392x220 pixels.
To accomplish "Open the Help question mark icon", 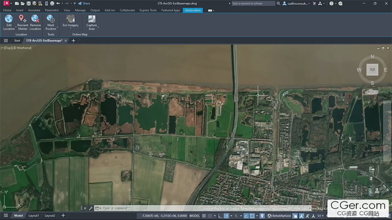I will click(331, 4).
